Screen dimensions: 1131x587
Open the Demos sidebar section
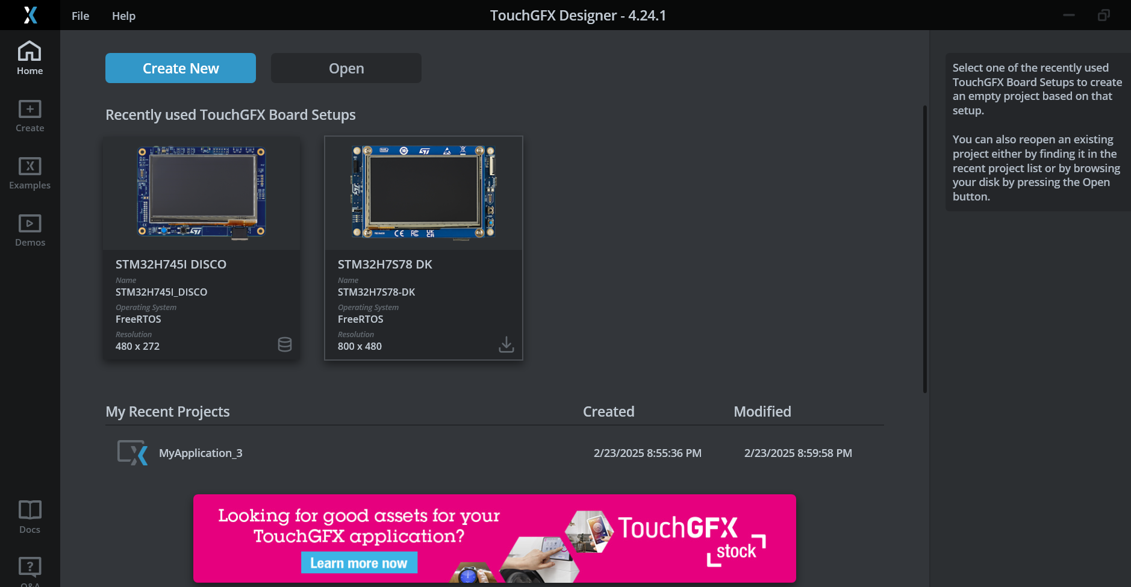click(x=30, y=230)
